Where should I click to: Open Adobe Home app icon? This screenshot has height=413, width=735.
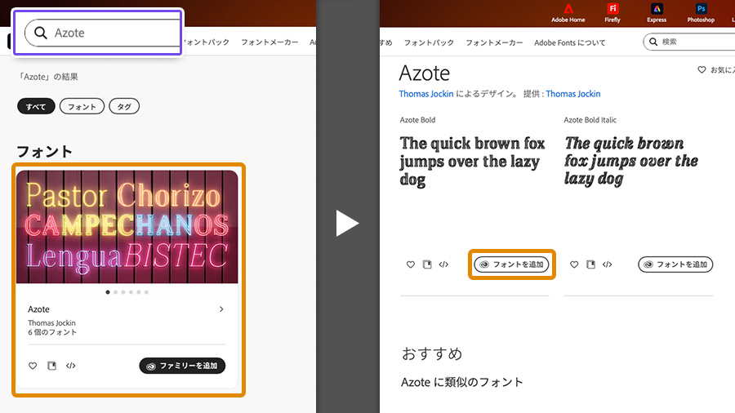click(x=568, y=13)
